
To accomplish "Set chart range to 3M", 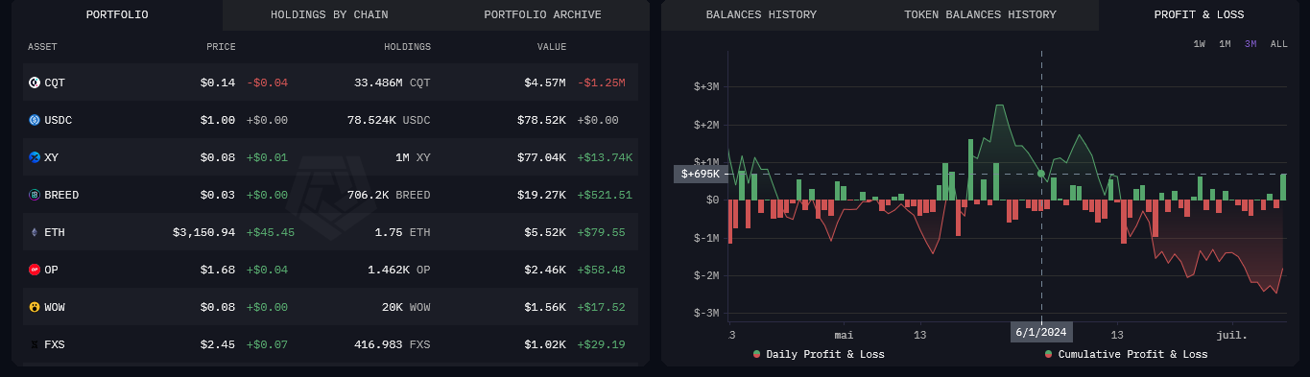I will pos(1250,44).
